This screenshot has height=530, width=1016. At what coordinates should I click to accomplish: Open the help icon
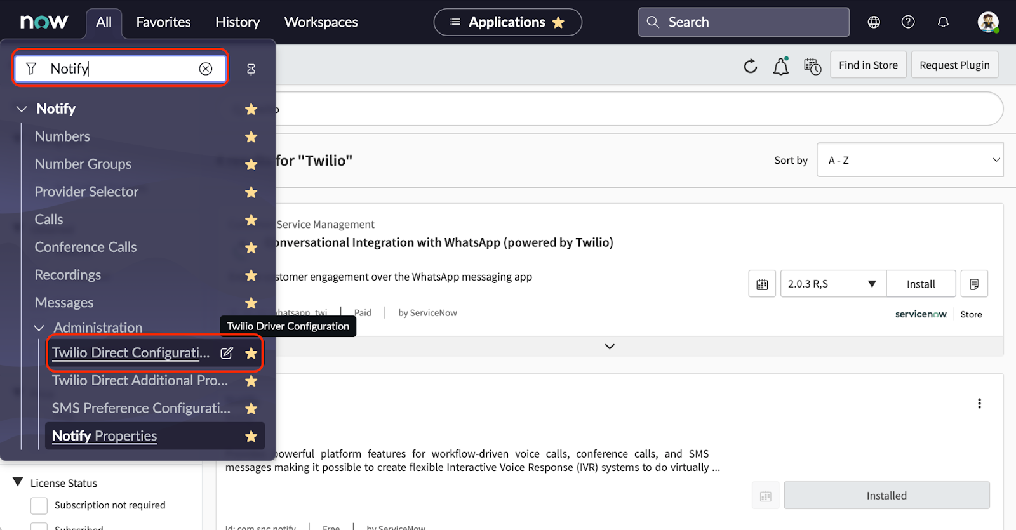coord(908,22)
